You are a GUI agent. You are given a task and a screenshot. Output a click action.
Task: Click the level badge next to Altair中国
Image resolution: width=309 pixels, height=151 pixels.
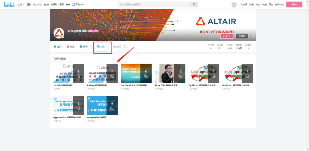pyautogui.click(x=84, y=31)
